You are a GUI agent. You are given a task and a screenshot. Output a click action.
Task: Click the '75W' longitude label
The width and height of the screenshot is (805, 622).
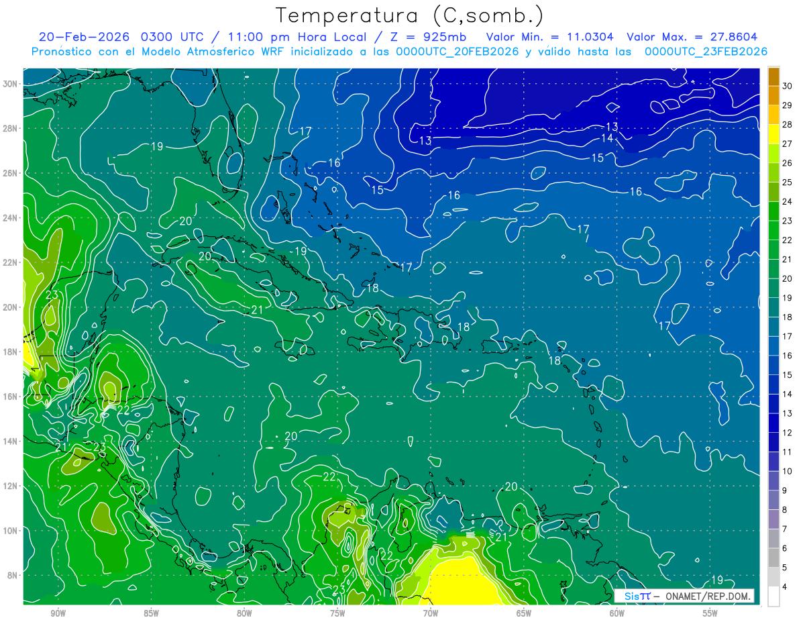[x=337, y=613]
